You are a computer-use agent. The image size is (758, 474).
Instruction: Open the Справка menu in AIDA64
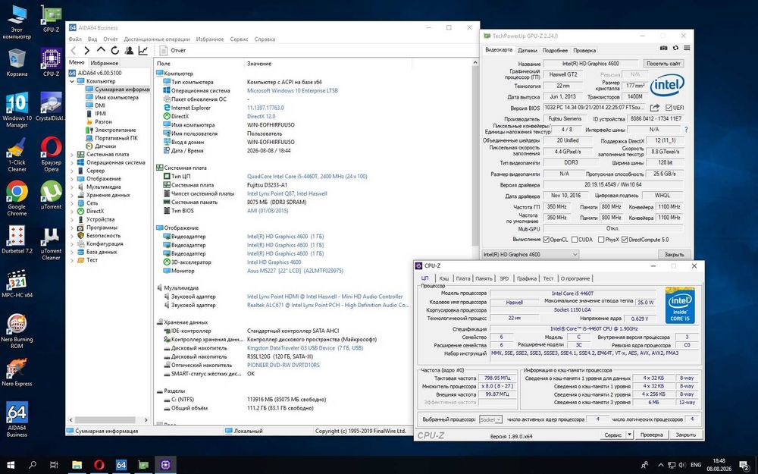(x=265, y=39)
